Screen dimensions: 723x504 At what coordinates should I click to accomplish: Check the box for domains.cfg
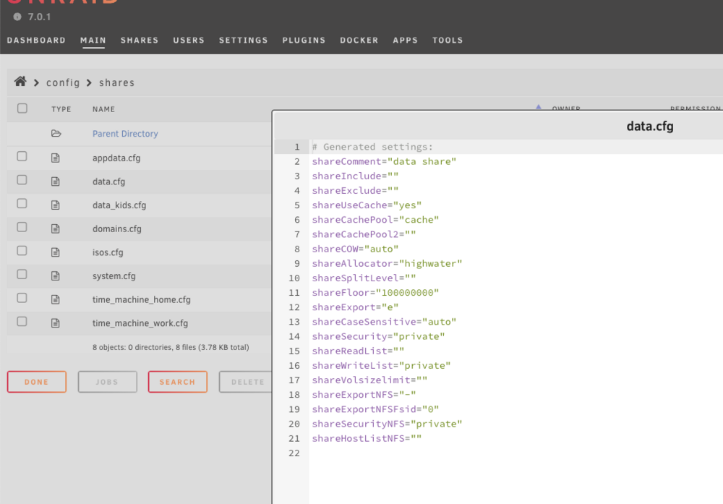22,227
